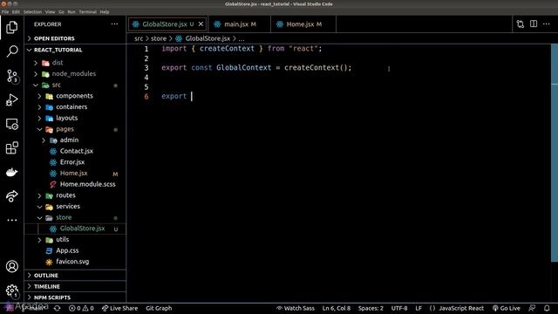Open the Explorer view in activity bar

pyautogui.click(x=11, y=27)
